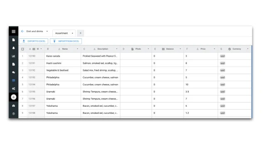Click the Bacon, smoked eel description row 13197
Image resolution: width=266 pixels, height=150 pixels.
[101, 106]
